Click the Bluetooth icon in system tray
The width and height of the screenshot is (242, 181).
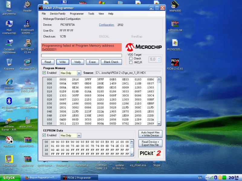point(216,178)
